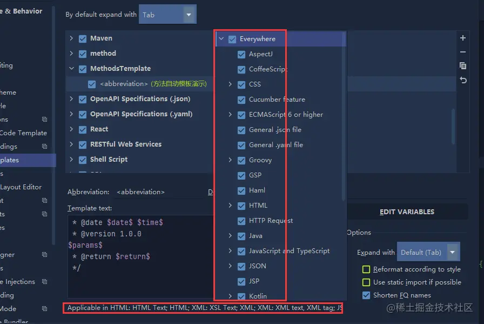Uncheck the CoffeeScript context checkbox

[x=241, y=70]
